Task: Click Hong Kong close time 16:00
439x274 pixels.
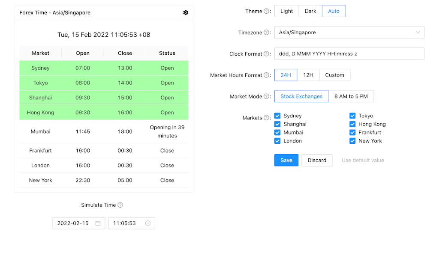Action: (x=125, y=113)
